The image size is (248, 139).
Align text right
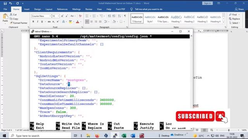pos(96,22)
